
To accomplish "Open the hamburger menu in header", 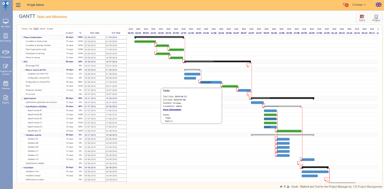I will (18, 5).
